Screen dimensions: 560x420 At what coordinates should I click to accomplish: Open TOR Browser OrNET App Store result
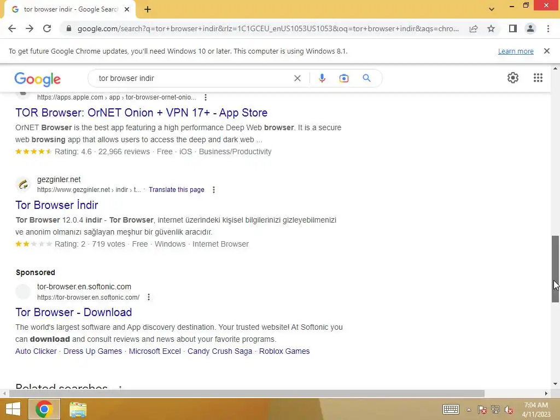click(x=142, y=113)
